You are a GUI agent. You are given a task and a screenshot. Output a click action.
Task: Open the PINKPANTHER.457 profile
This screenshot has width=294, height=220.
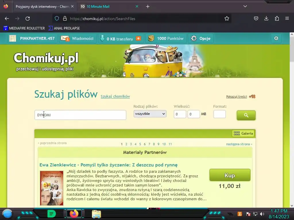click(x=37, y=39)
